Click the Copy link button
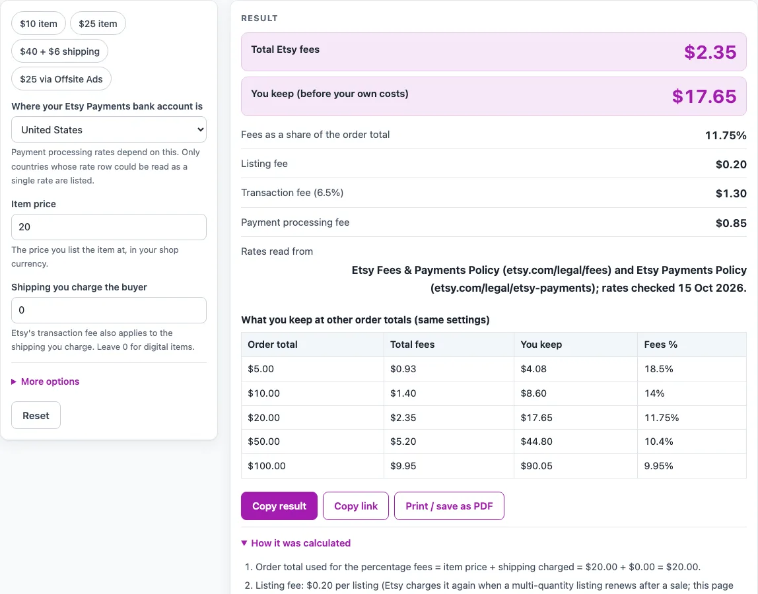The height and width of the screenshot is (594, 758). click(x=356, y=506)
